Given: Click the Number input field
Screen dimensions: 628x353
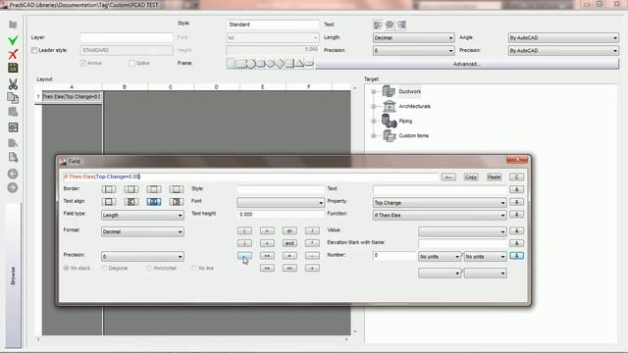Looking at the screenshot, I should pyautogui.click(x=394, y=255).
